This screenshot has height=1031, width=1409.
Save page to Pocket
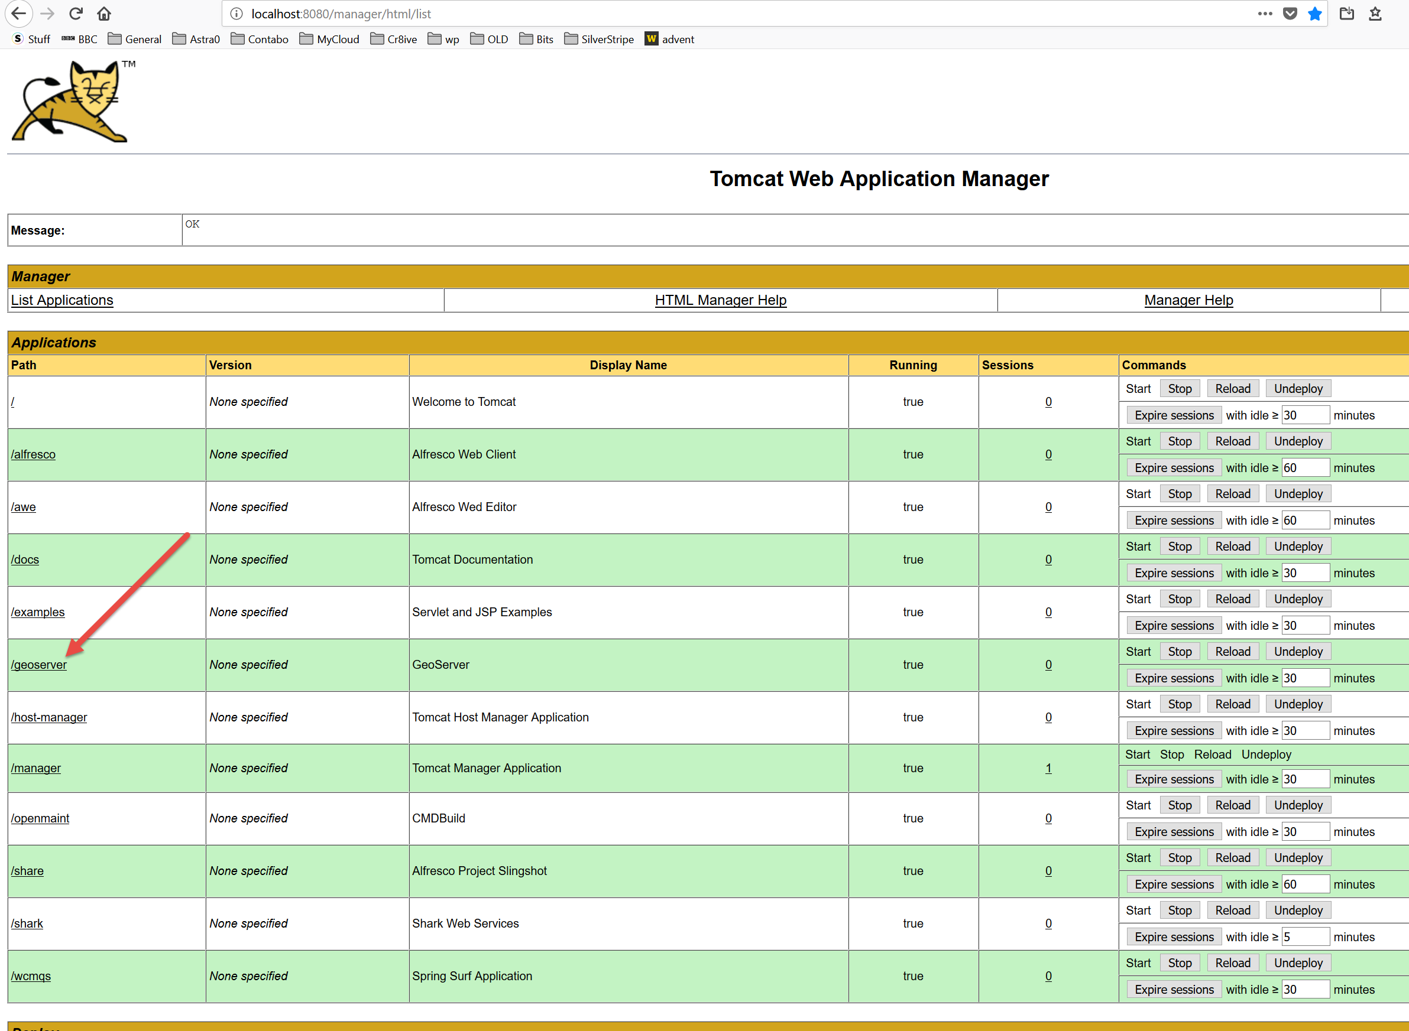pos(1290,14)
